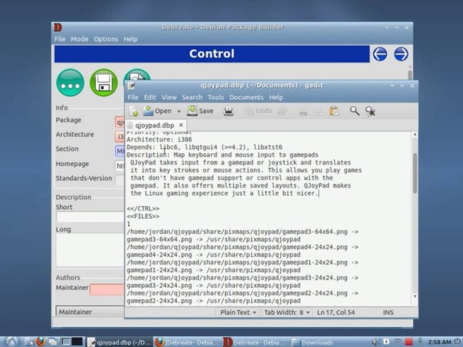Click the 2:58 AM clock
The image size is (463, 347).
click(x=439, y=342)
